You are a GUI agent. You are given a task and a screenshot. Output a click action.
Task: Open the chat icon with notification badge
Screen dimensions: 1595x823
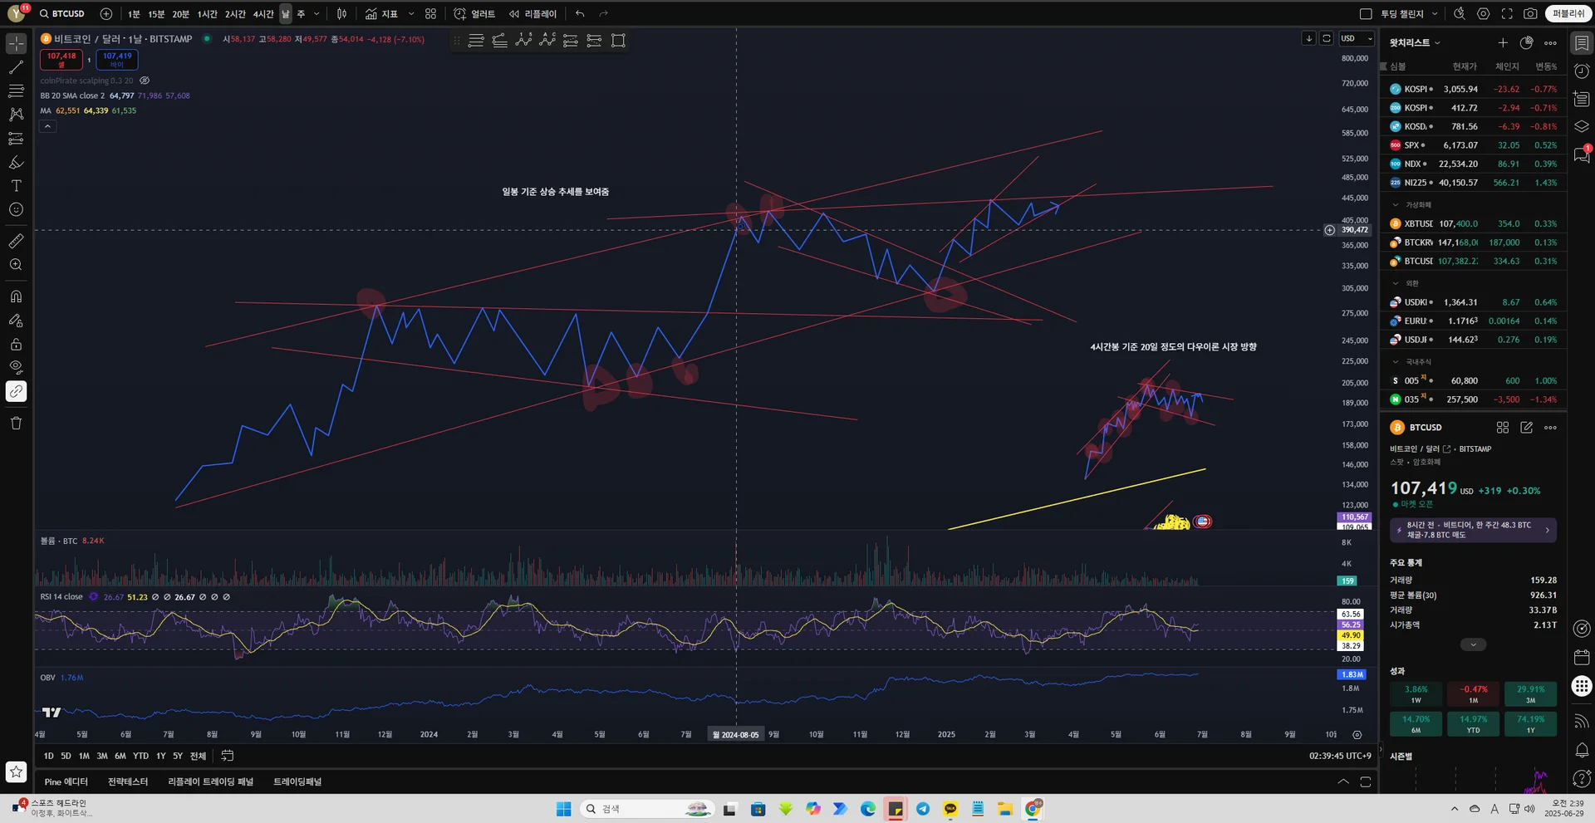click(x=1582, y=155)
